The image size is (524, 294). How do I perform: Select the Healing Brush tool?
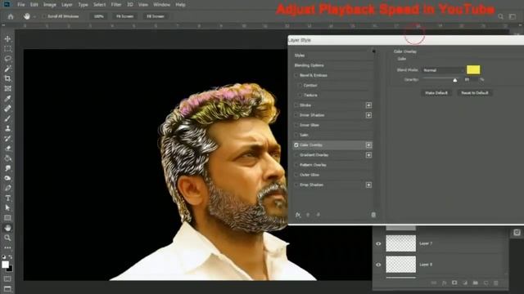click(7, 109)
